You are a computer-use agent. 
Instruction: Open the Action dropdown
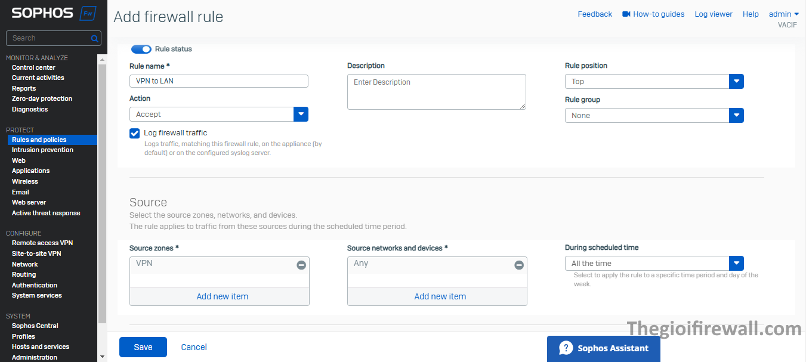point(301,115)
